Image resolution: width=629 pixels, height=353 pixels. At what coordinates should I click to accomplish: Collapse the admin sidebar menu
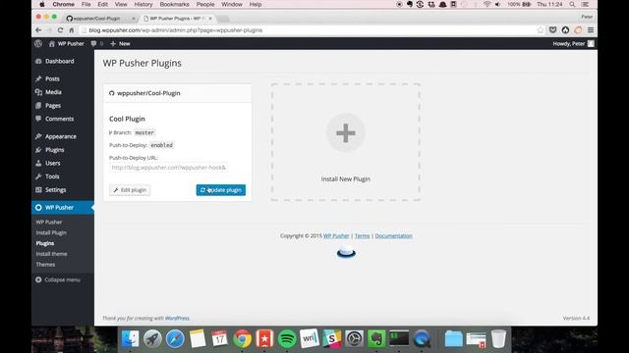(58, 279)
